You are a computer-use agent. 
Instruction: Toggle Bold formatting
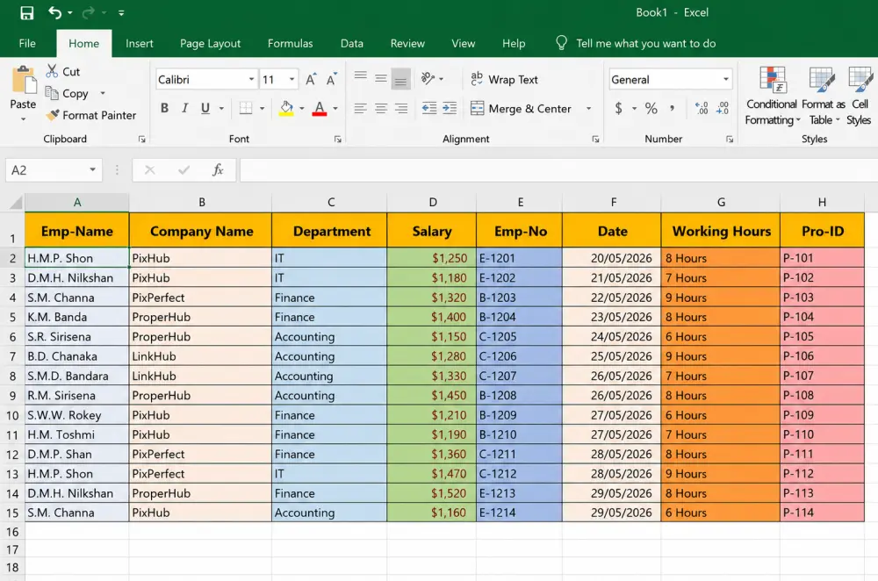(165, 108)
